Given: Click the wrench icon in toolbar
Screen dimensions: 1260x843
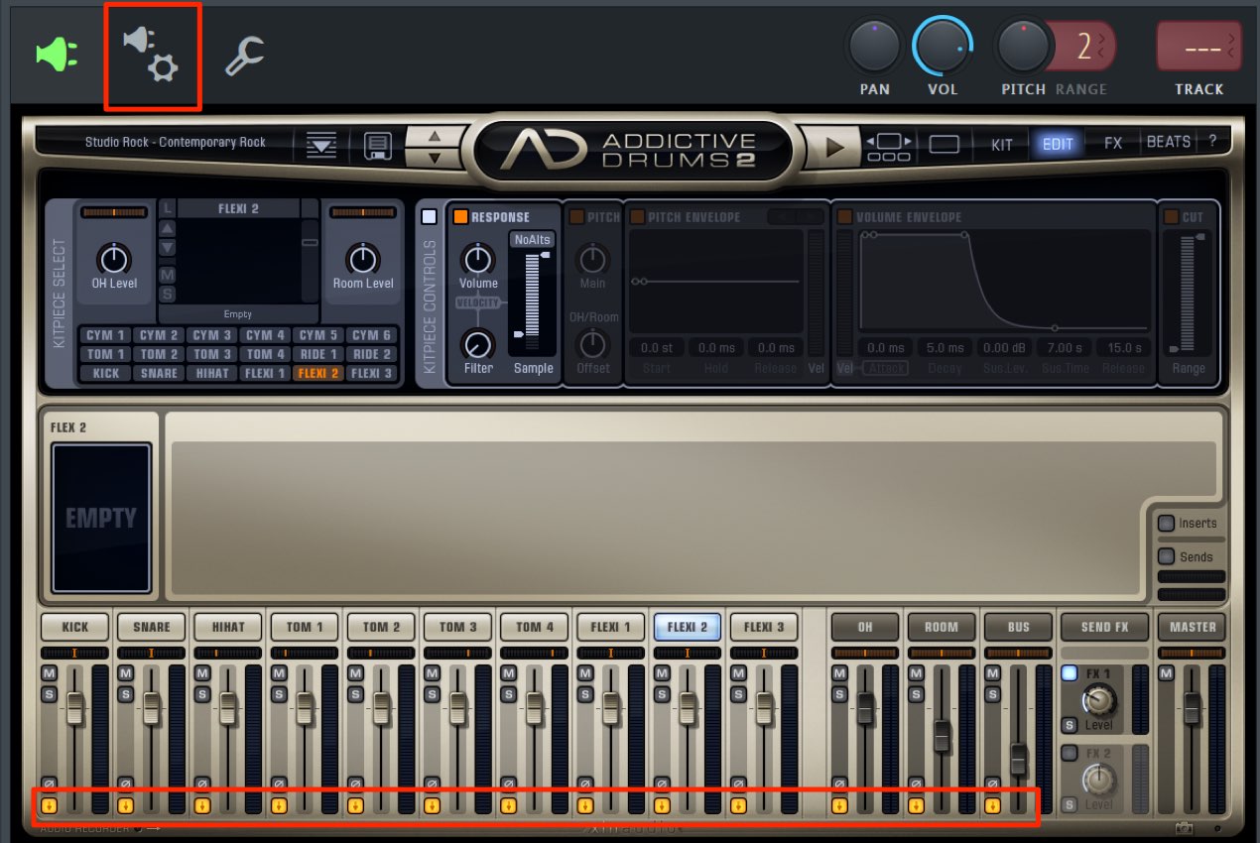Looking at the screenshot, I should pyautogui.click(x=243, y=57).
